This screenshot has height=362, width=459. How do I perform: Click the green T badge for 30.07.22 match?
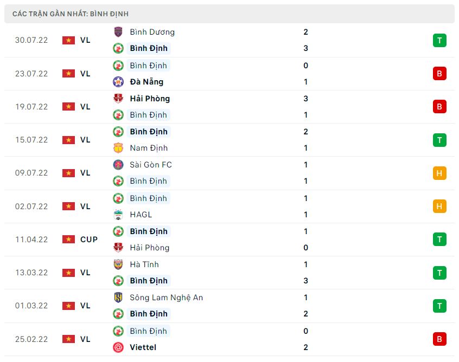pos(439,40)
